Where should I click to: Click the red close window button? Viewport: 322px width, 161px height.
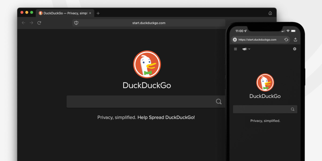[22, 12]
